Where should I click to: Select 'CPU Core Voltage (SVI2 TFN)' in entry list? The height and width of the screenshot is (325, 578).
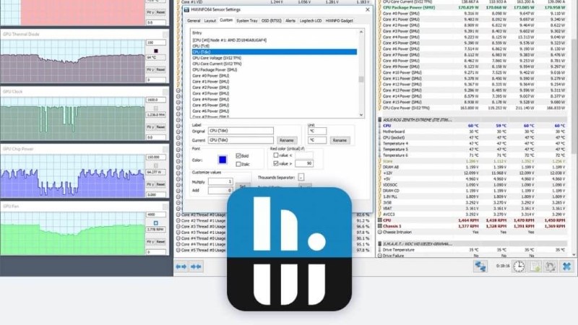point(217,58)
